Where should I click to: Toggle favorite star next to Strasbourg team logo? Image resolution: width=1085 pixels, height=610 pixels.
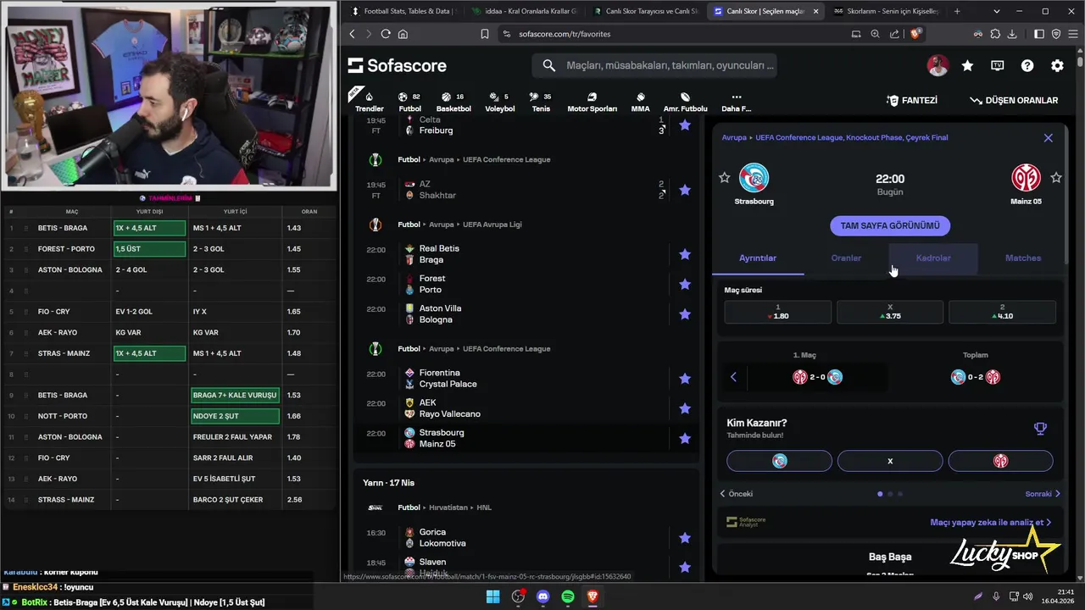tap(724, 177)
